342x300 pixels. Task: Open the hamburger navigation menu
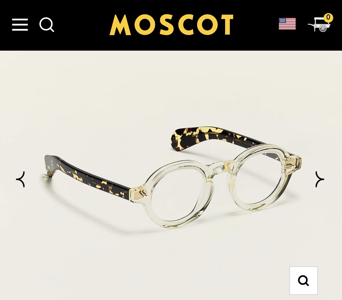20,25
